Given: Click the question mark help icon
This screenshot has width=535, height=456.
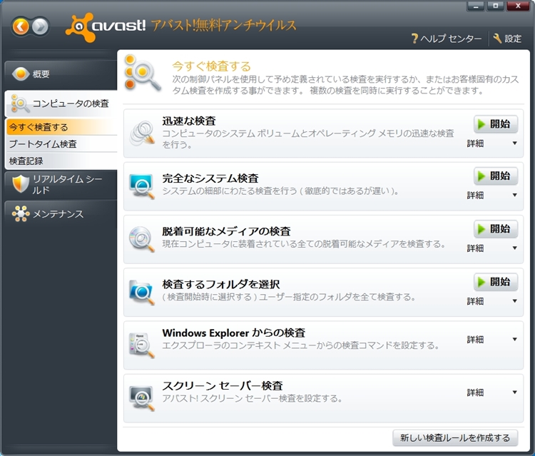Looking at the screenshot, I should point(414,39).
